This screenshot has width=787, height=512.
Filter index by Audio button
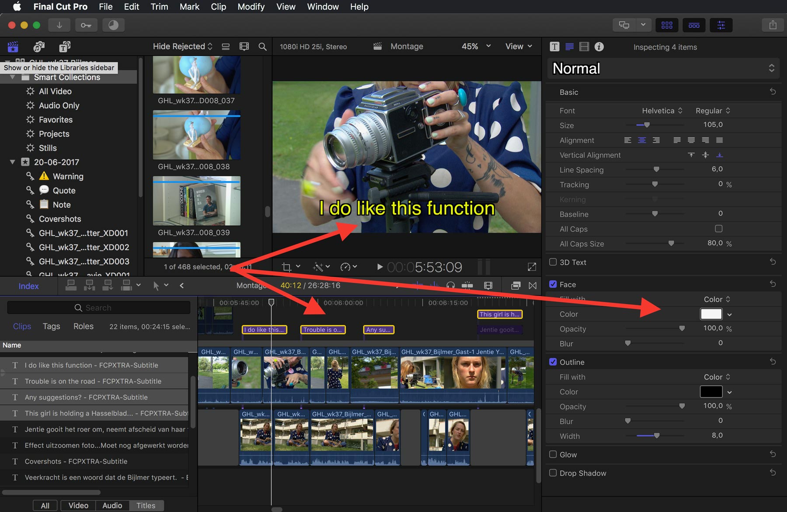click(x=112, y=505)
